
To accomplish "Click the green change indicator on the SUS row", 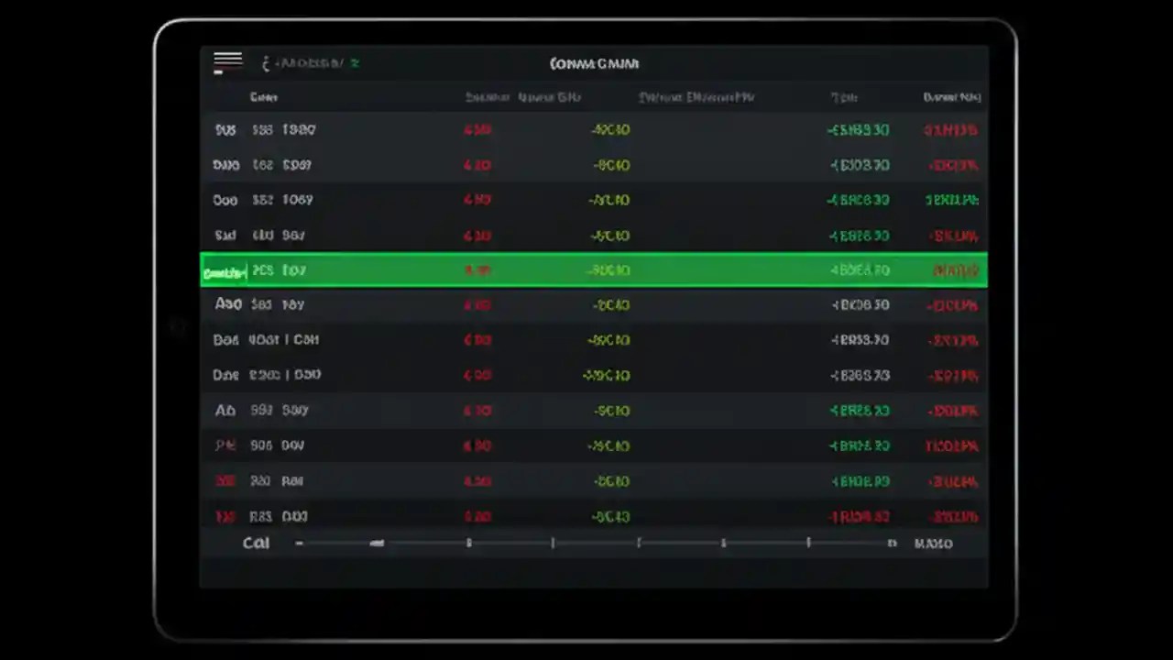I will tap(859, 129).
